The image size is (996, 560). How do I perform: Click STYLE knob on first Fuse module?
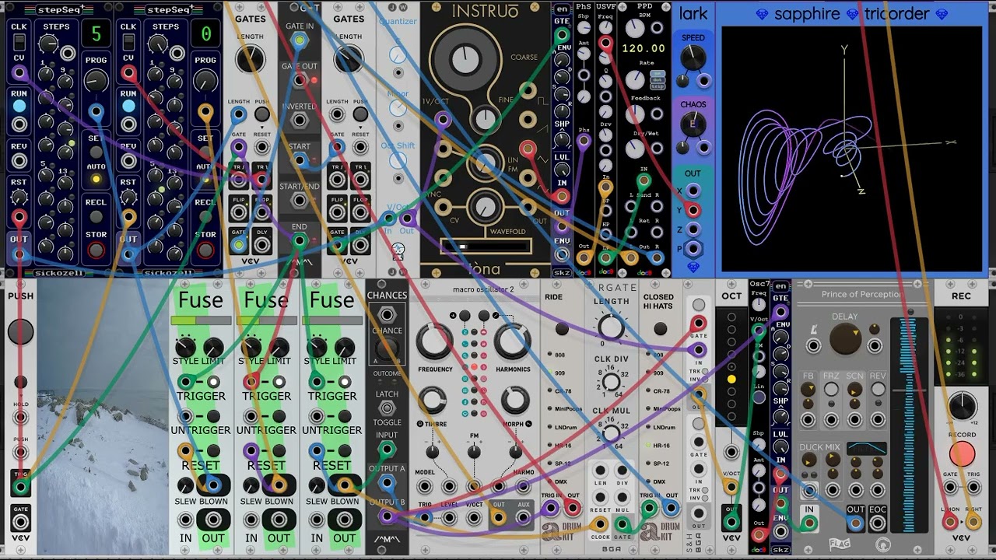[x=185, y=347]
